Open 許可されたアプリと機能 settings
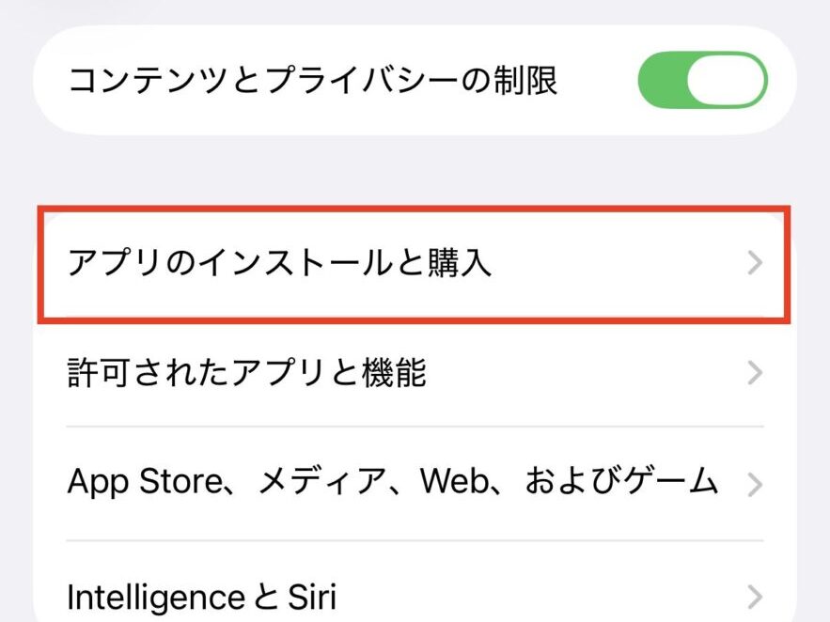The width and height of the screenshot is (830, 622). 414,374
